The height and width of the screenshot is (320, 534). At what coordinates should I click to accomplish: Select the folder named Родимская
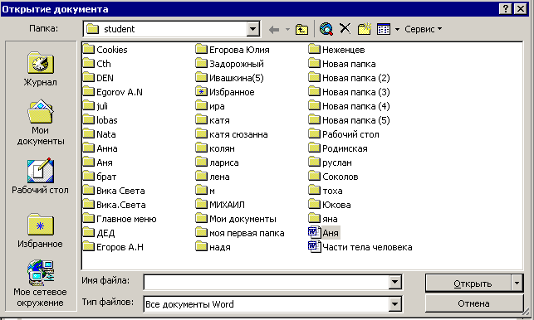coord(338,148)
